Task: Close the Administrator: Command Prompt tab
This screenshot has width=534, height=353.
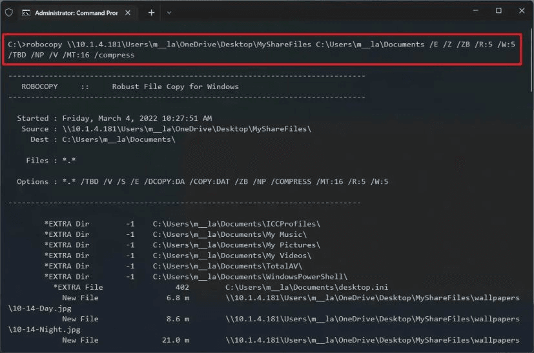Action: tap(128, 12)
